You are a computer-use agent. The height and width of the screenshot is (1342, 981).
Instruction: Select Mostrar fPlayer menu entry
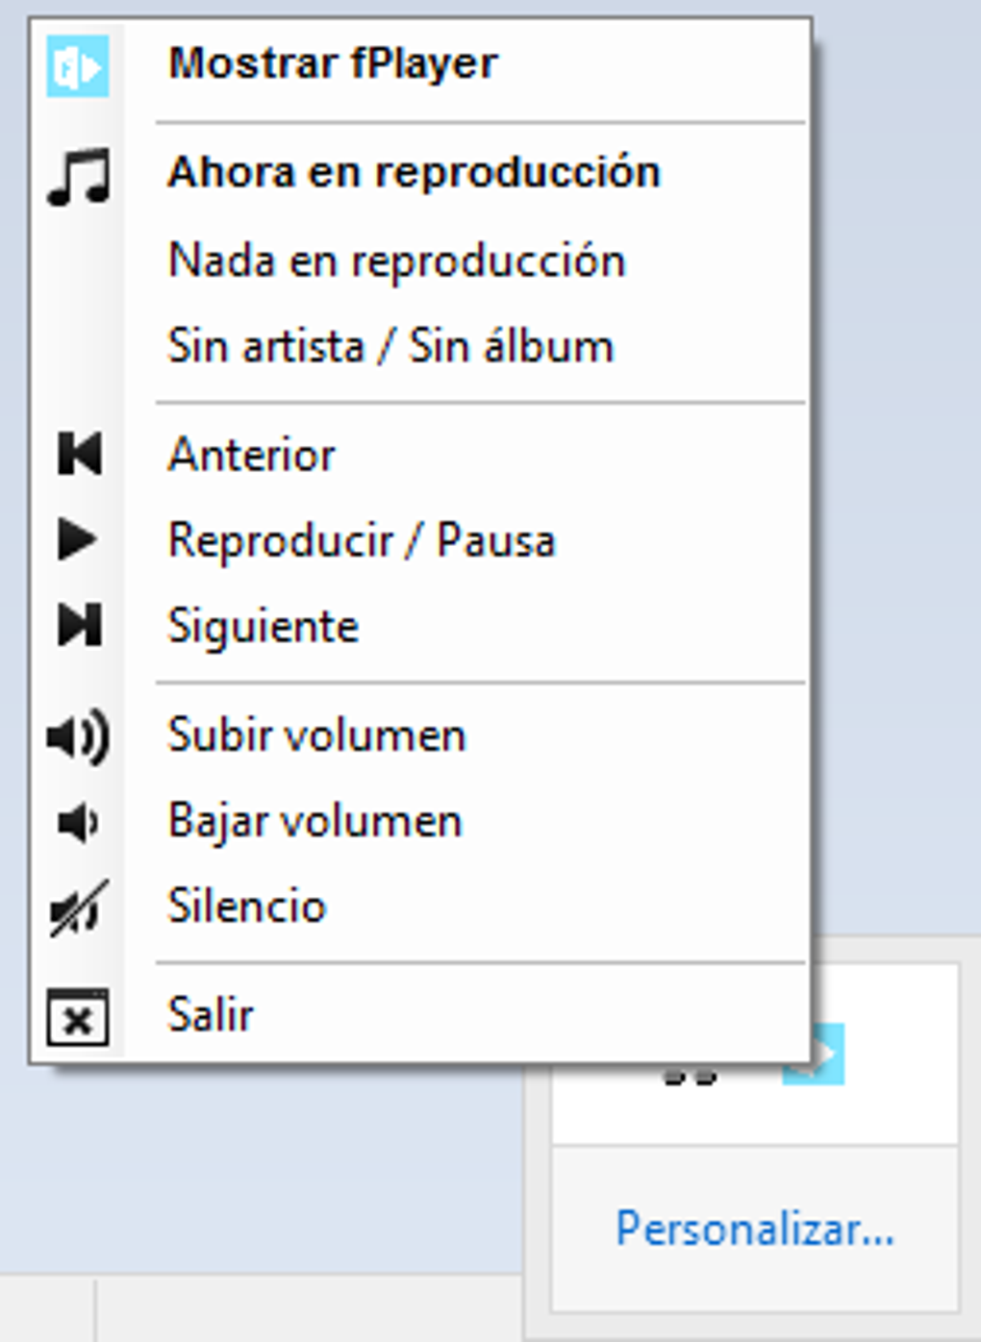click(x=333, y=64)
